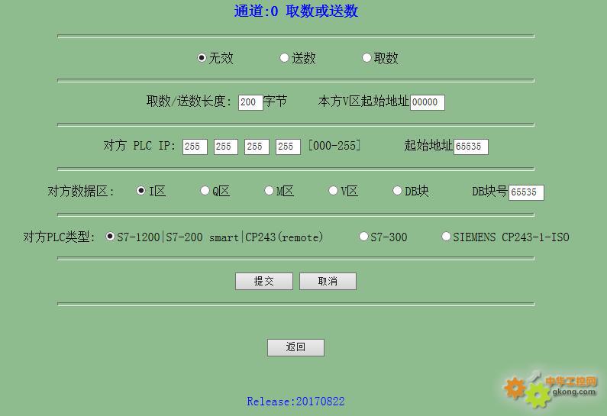Viewport: 607px width, 416px height.
Task: Click the 对方数据区: label
Action: [80, 191]
